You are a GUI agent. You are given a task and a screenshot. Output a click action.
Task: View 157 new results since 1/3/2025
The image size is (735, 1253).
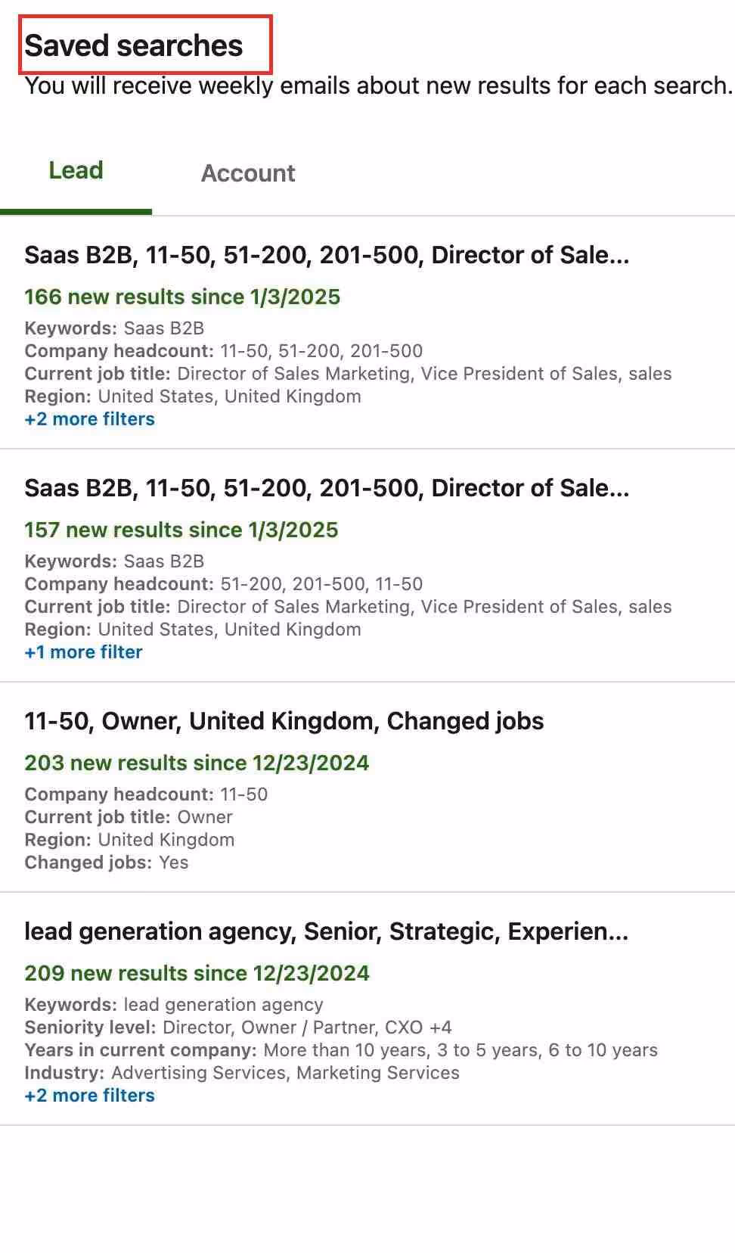181,530
